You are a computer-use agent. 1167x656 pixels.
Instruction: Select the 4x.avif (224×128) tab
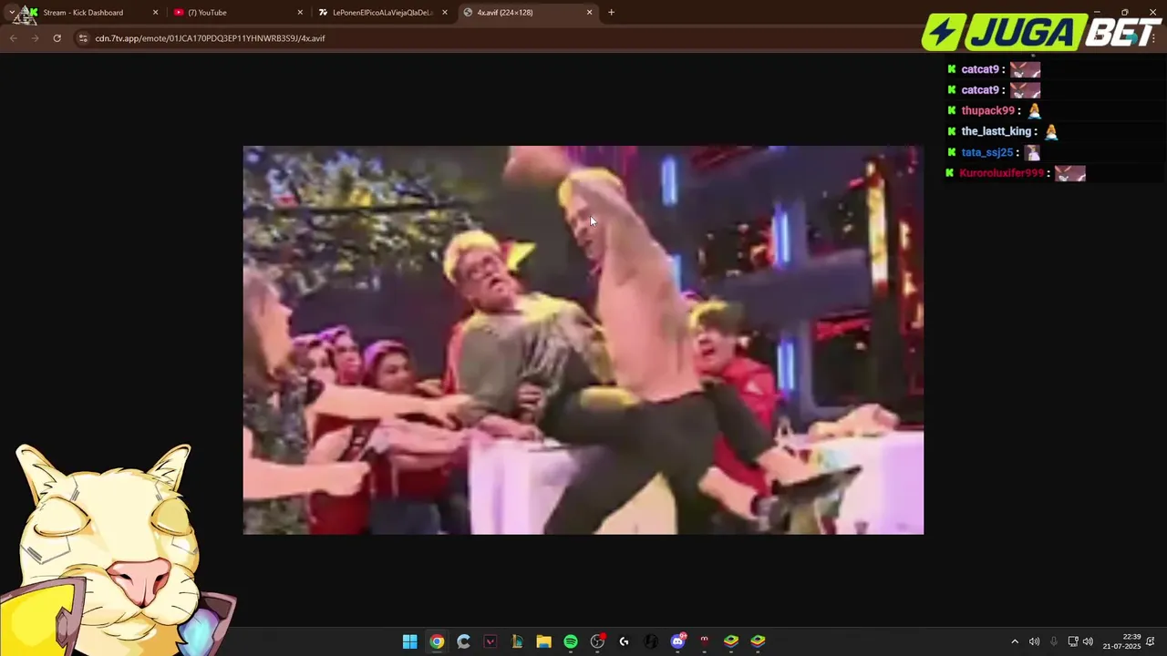click(527, 13)
